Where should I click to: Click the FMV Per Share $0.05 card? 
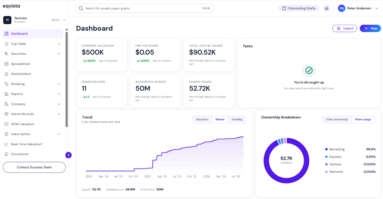155,55
